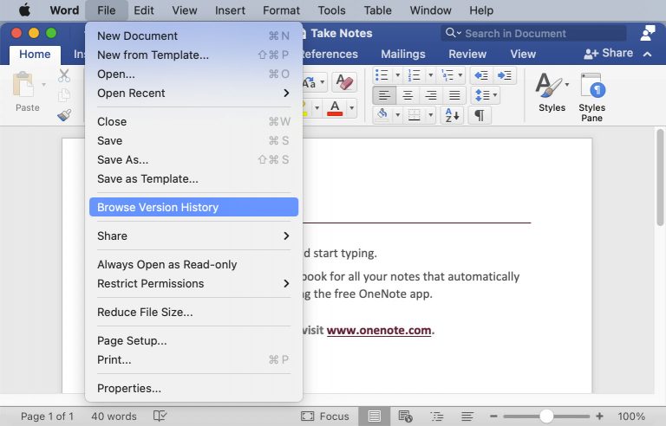Expand the Restrict Permissions submenu
Screen dimensions: 666x426
pos(193,283)
